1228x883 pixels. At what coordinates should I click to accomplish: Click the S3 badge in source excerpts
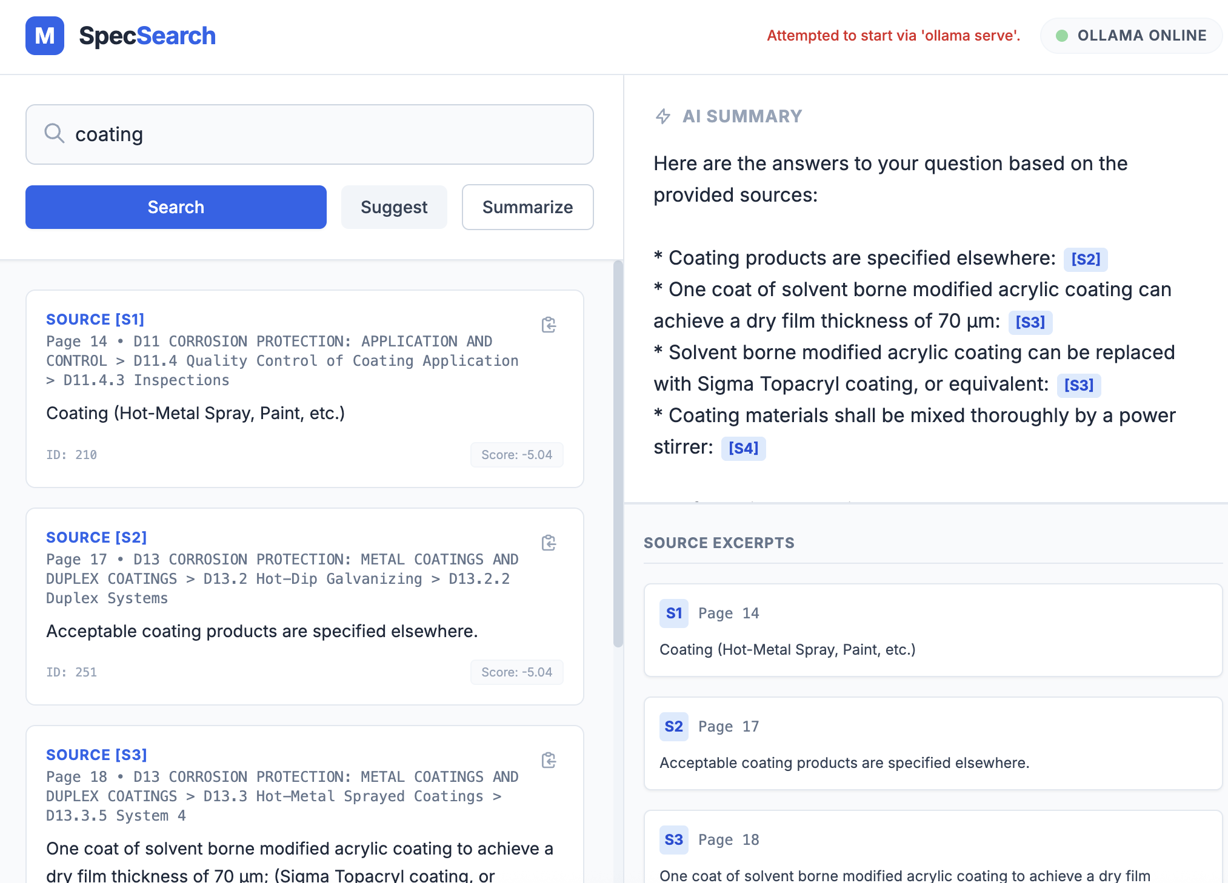coord(673,839)
